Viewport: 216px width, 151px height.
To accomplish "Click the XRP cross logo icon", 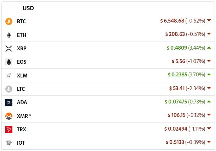I will pos(9,49).
